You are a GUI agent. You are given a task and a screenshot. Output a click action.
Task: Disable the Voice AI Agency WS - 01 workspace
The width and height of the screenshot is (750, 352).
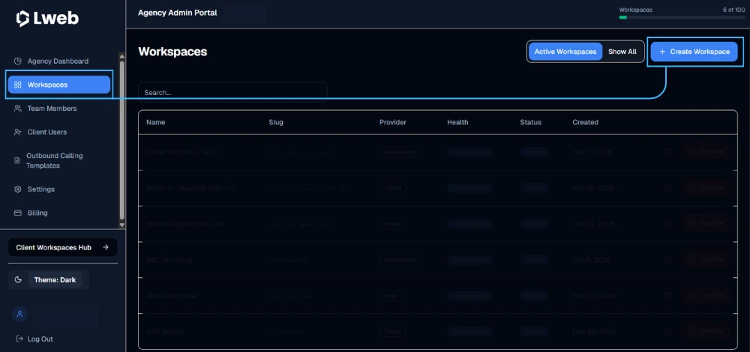[706, 223]
